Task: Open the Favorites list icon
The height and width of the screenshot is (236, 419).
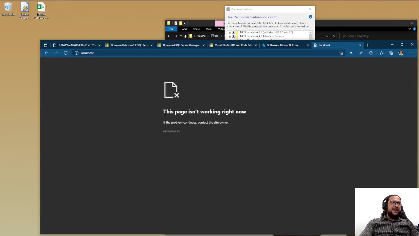Action: coord(381,53)
